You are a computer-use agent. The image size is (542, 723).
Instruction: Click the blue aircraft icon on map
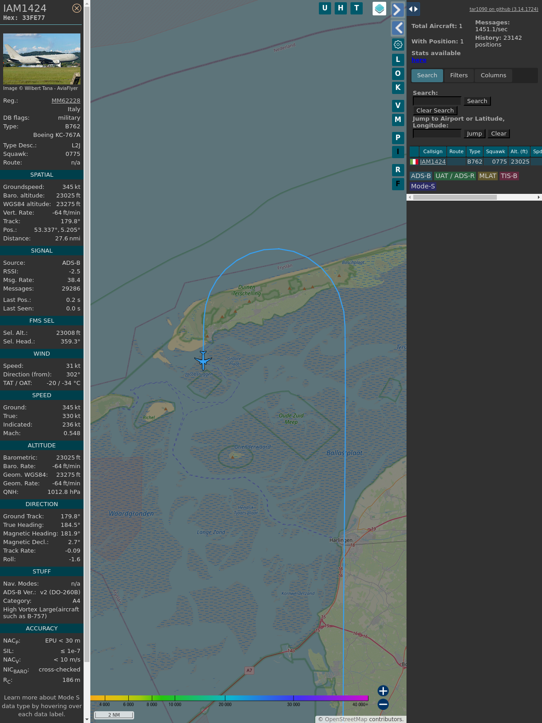pos(203,360)
